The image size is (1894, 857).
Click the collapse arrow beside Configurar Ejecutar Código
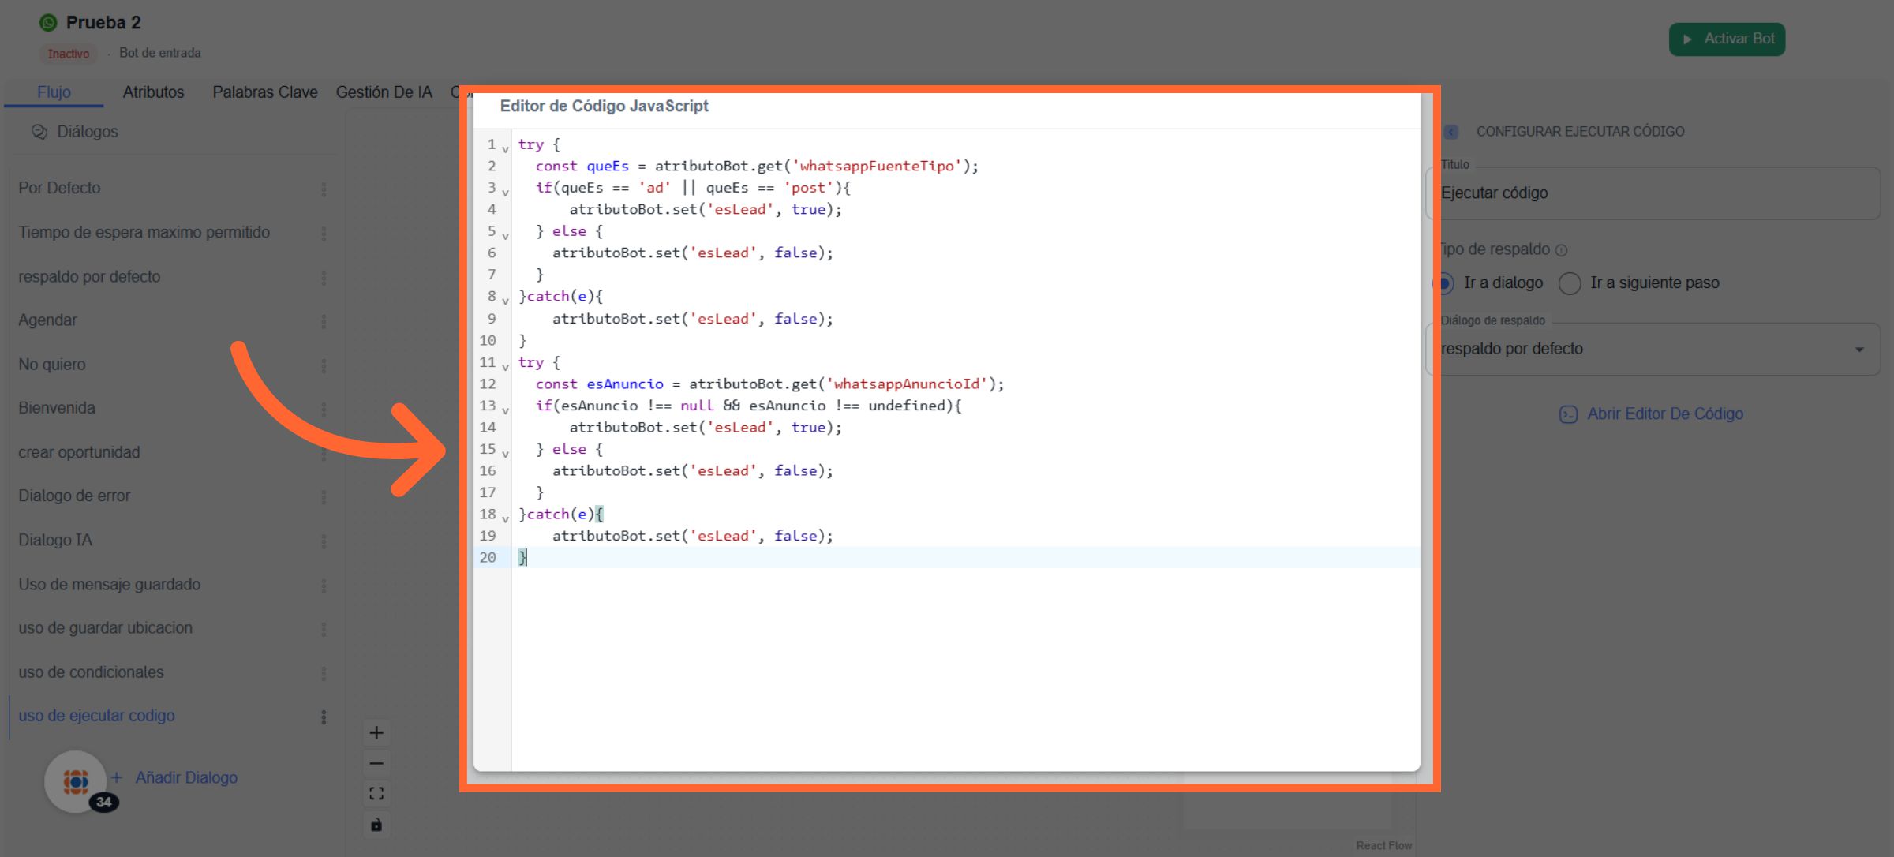[1450, 132]
